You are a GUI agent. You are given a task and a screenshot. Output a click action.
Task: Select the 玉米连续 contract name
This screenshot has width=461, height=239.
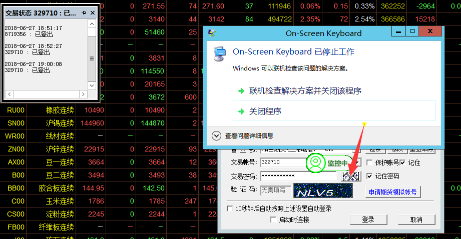(x=60, y=201)
